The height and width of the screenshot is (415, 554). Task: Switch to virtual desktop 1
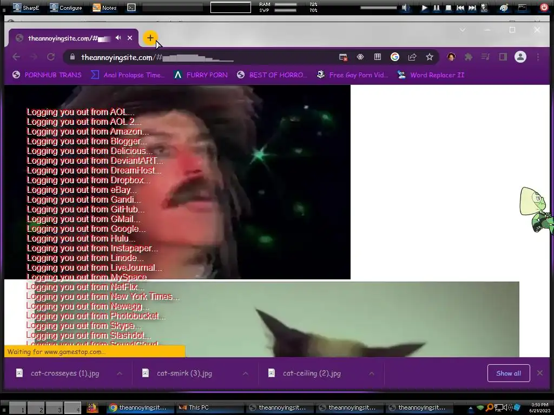coord(17,407)
